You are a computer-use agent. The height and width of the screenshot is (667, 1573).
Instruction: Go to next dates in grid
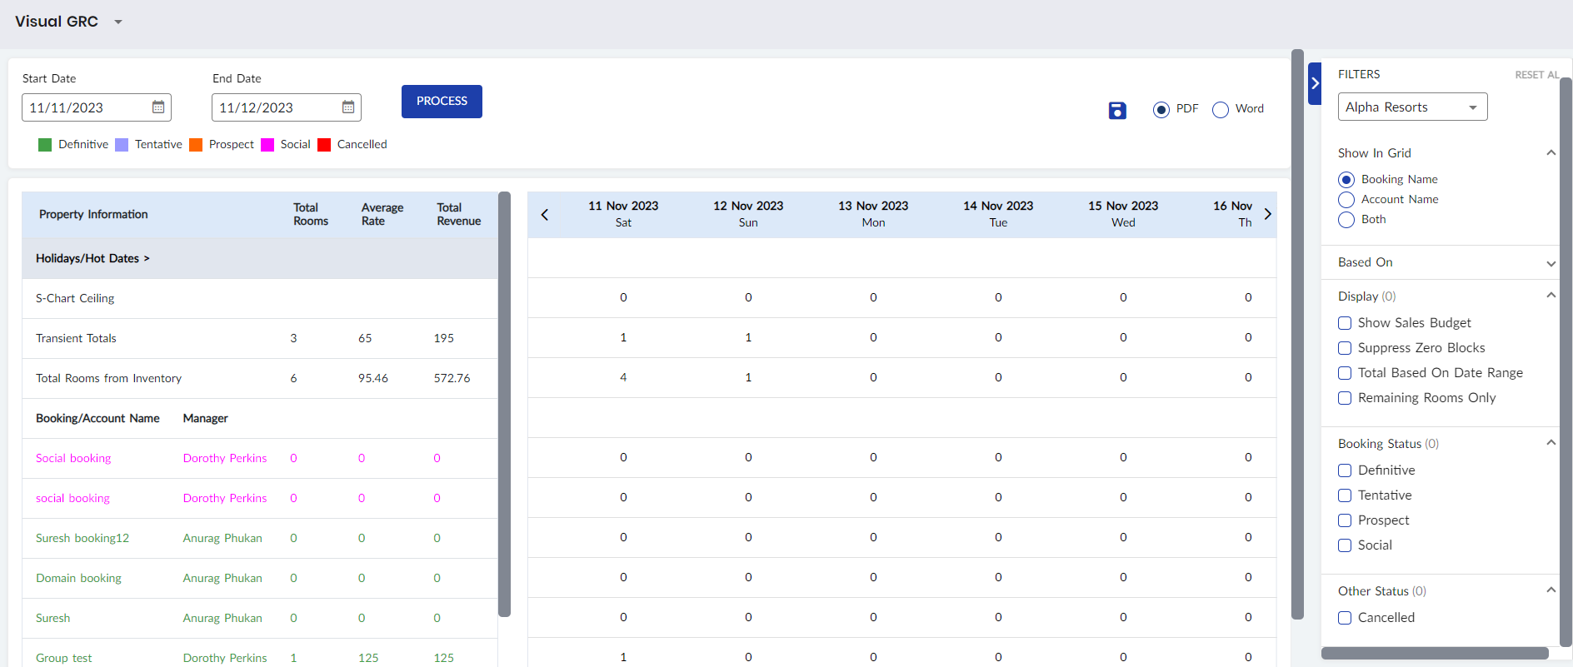click(x=1267, y=214)
